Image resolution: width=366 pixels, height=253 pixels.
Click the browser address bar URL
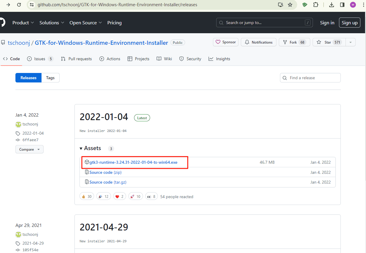point(117,5)
